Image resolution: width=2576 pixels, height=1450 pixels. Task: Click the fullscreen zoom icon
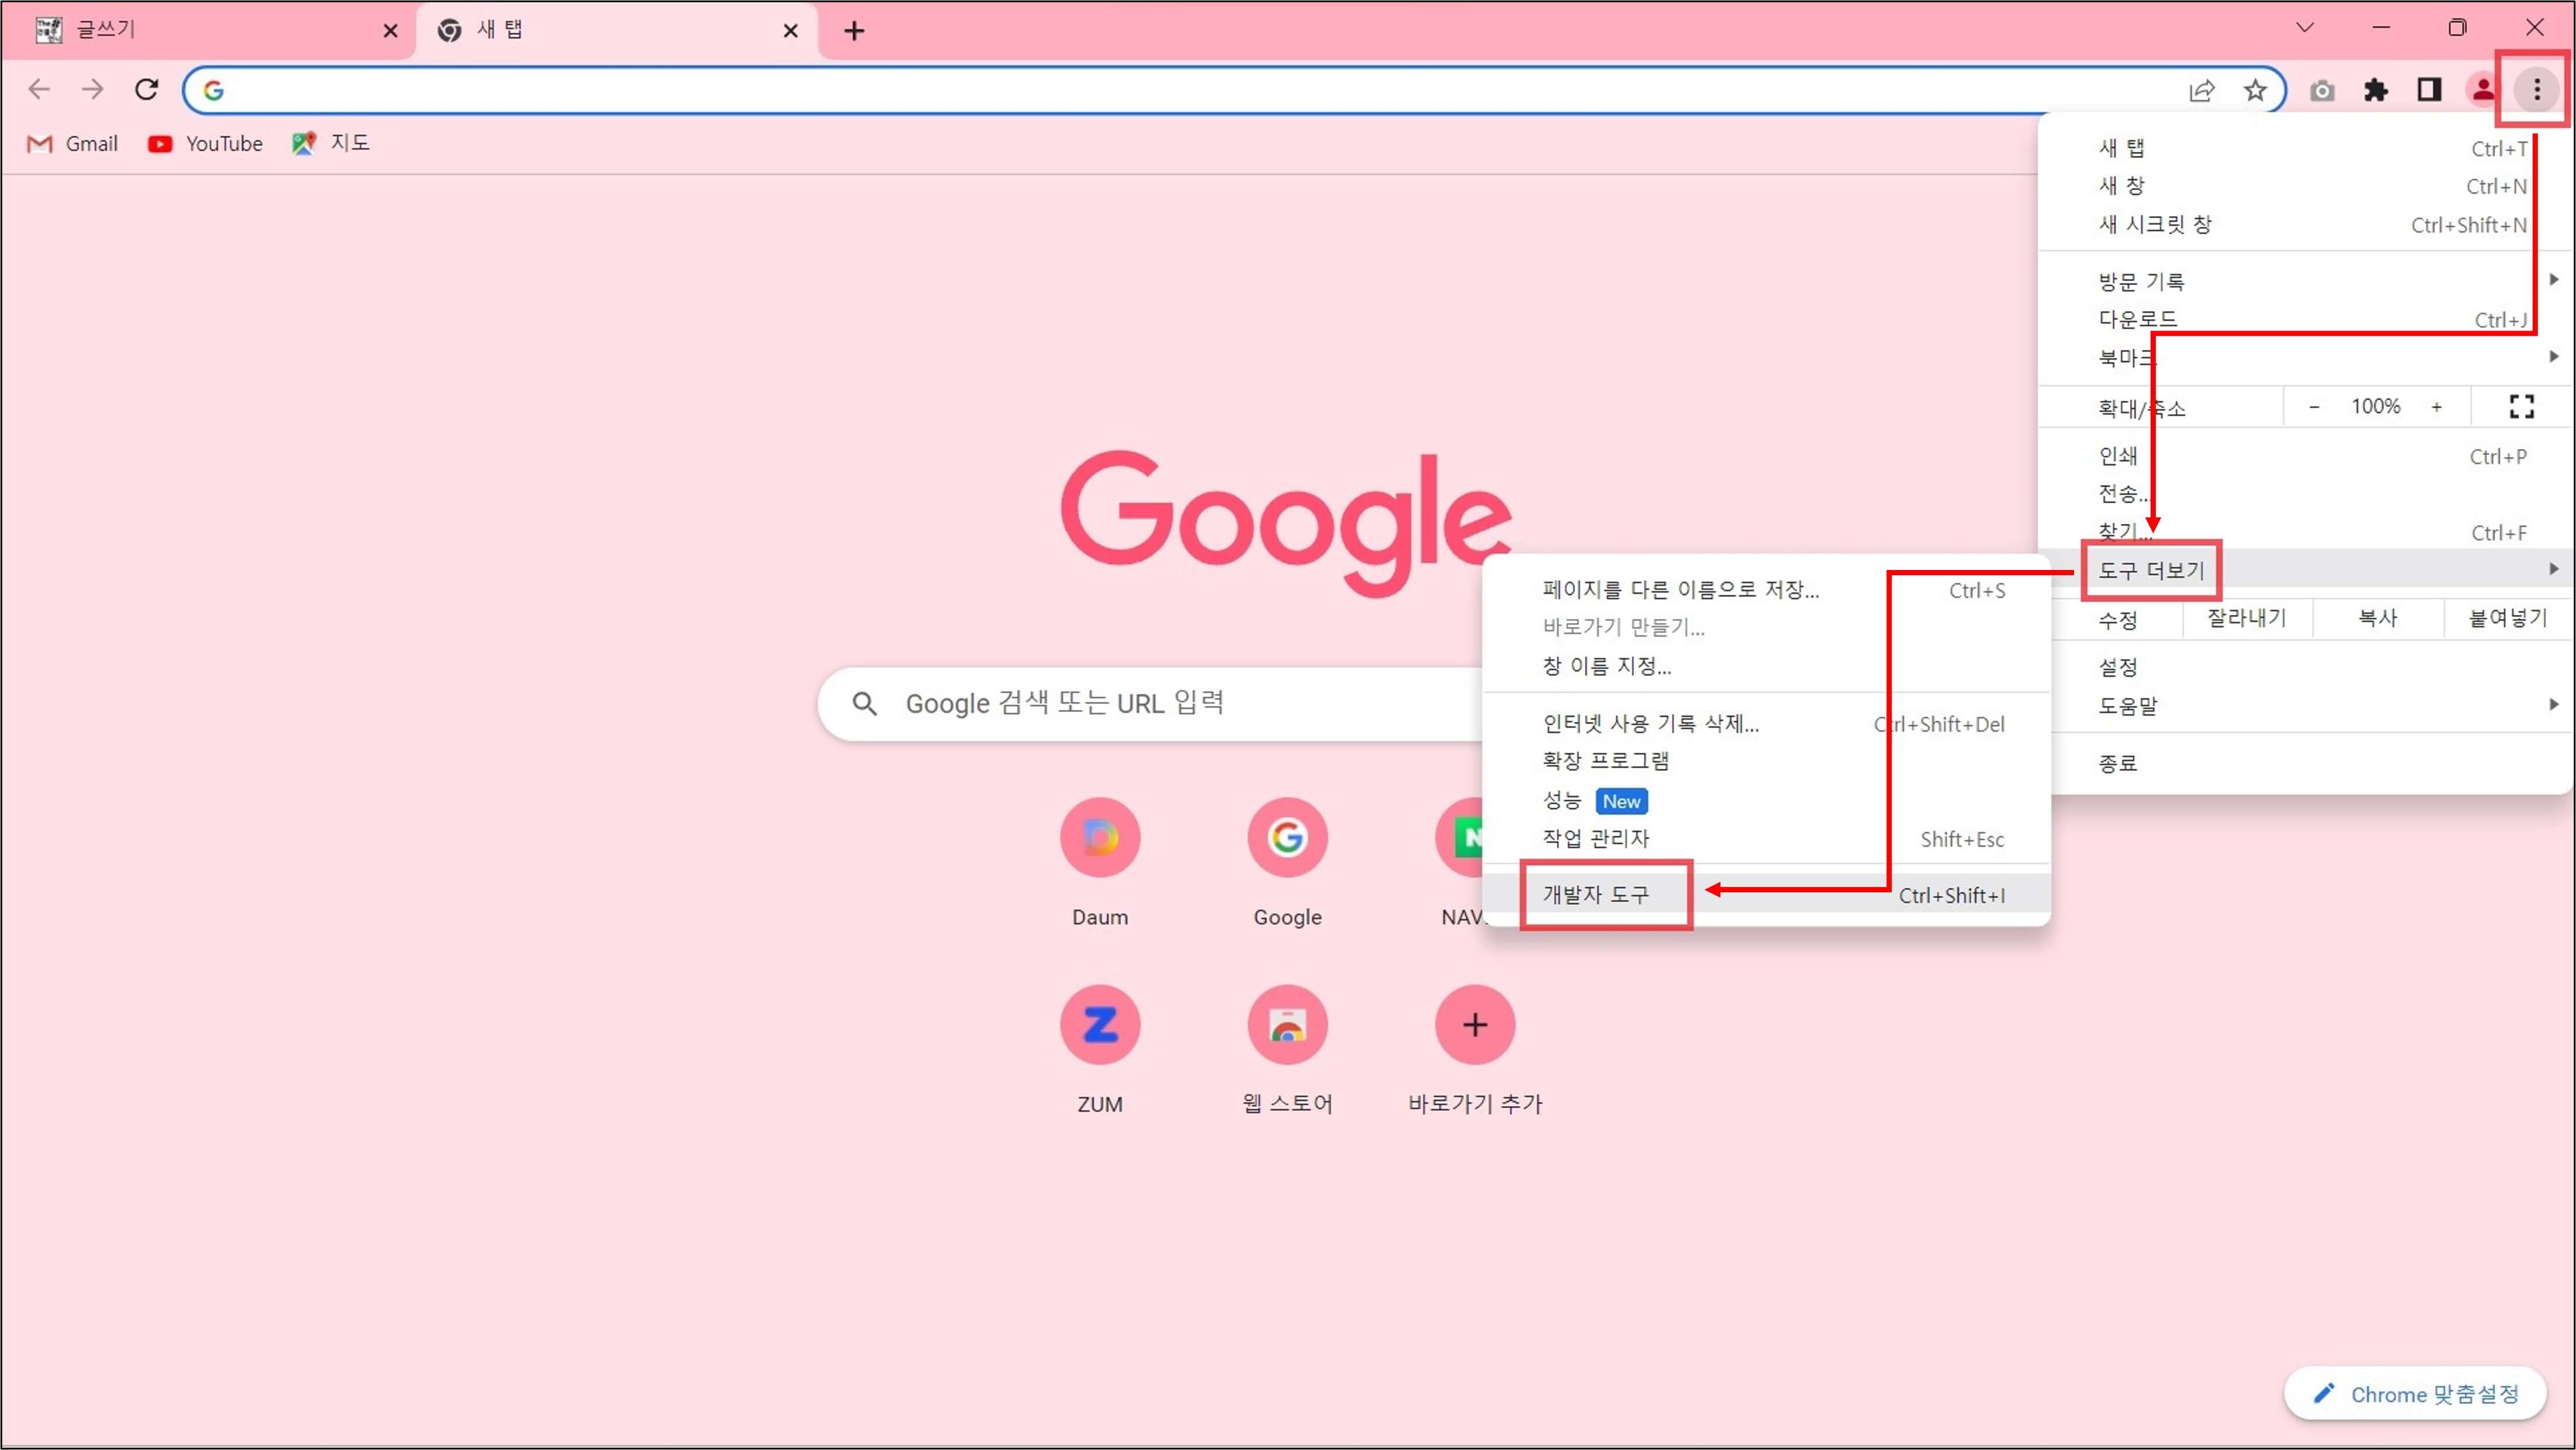2522,406
